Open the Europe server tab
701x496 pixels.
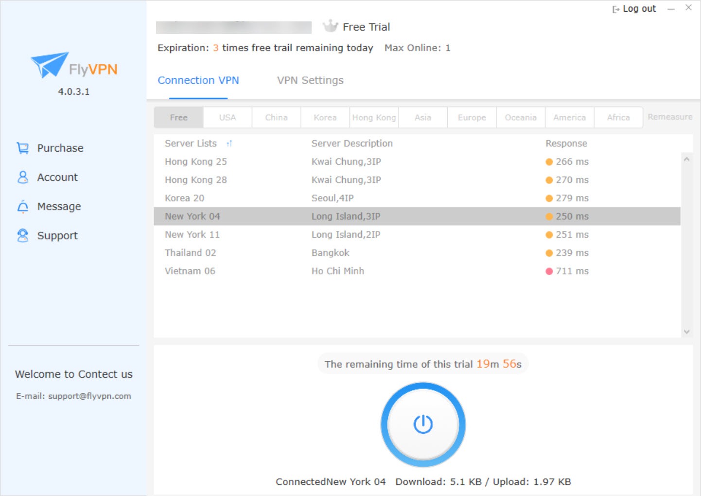(x=472, y=118)
